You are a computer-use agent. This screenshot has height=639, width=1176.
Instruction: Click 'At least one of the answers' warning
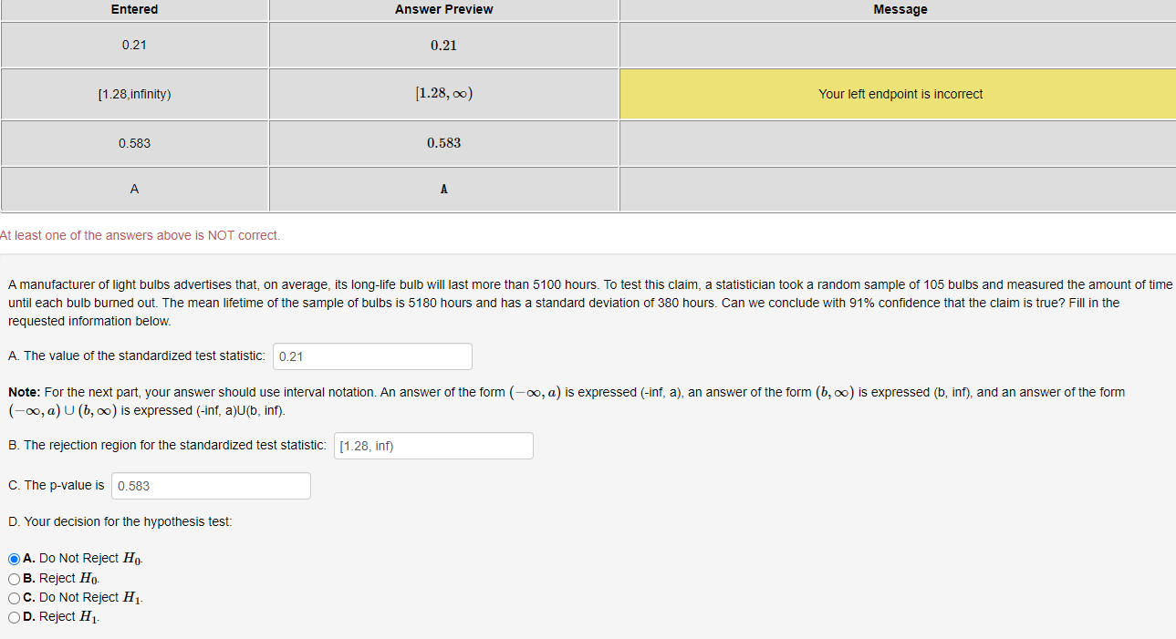[x=140, y=235]
